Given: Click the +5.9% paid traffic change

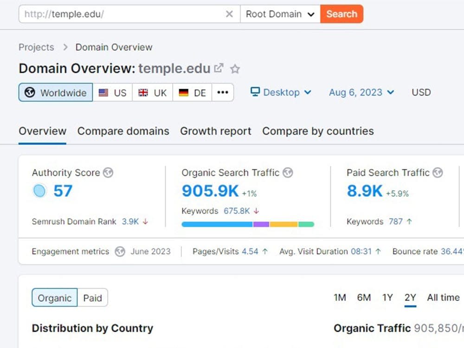Looking at the screenshot, I should [x=398, y=193].
